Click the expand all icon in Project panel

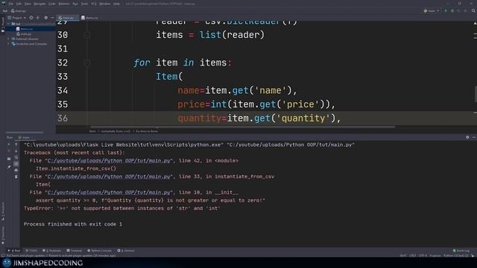[38, 18]
